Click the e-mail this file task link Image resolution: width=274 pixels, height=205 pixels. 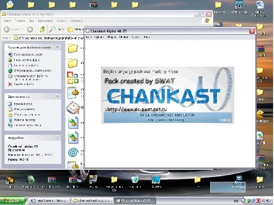(x=31, y=78)
